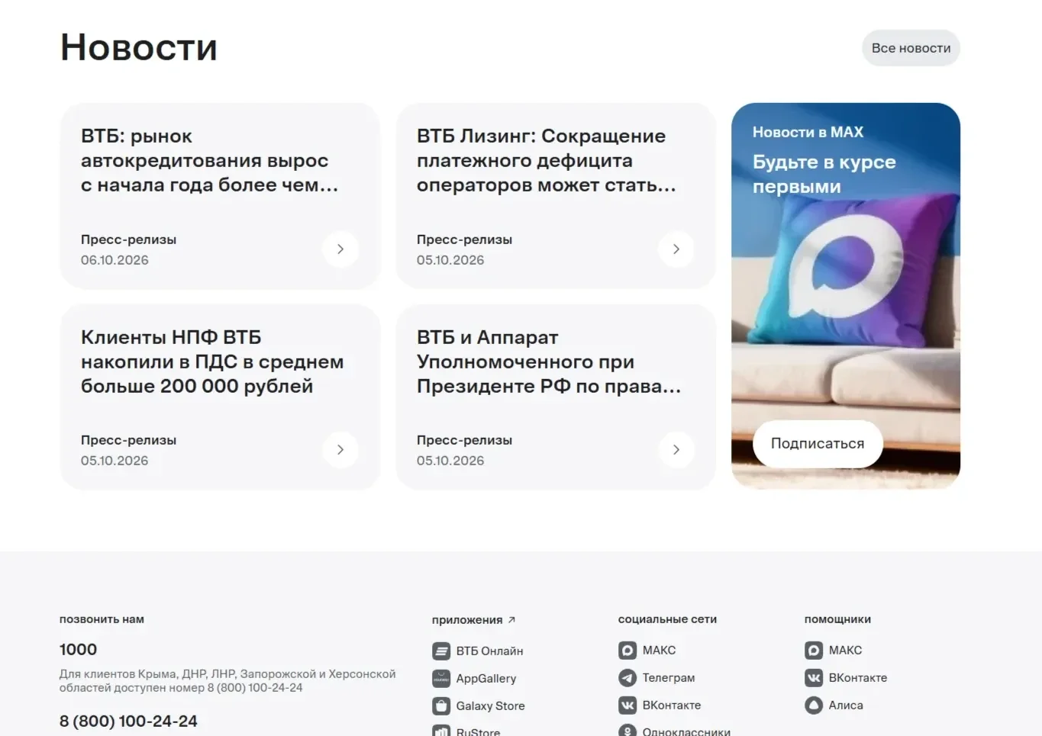Open the AppGallery link

click(486, 678)
